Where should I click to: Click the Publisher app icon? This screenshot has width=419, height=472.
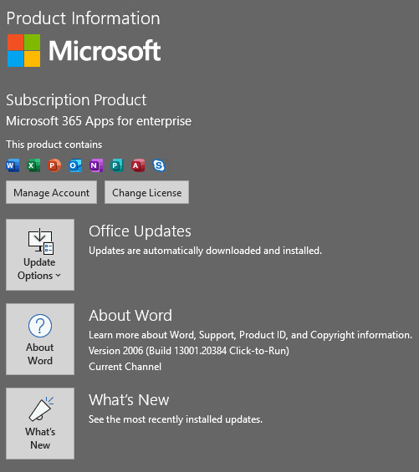(x=117, y=165)
